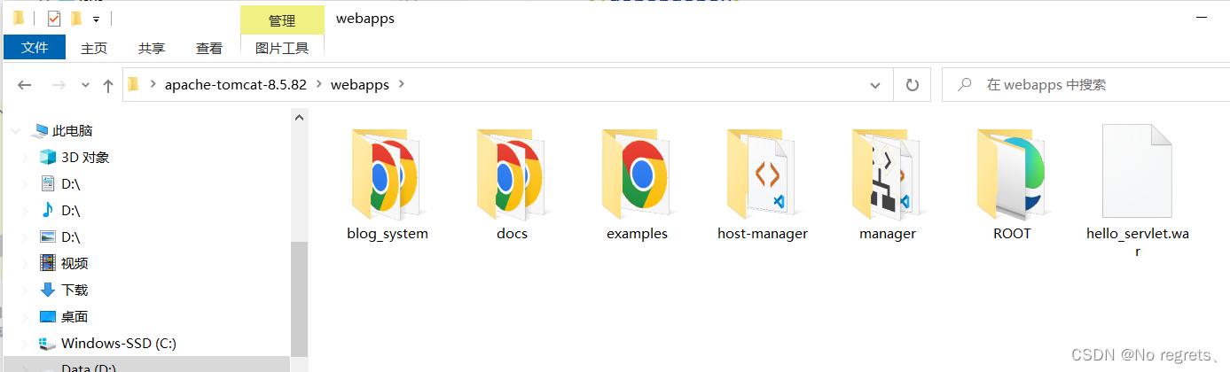1230x372 pixels.
Task: Click the hello_servlet.war file name
Action: pyautogui.click(x=1138, y=242)
